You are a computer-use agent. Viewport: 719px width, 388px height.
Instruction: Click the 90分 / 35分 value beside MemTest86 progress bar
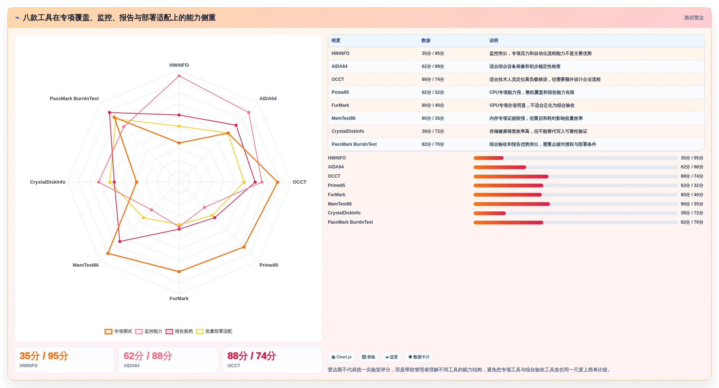click(x=692, y=204)
